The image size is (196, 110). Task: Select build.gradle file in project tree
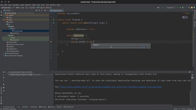(12, 42)
